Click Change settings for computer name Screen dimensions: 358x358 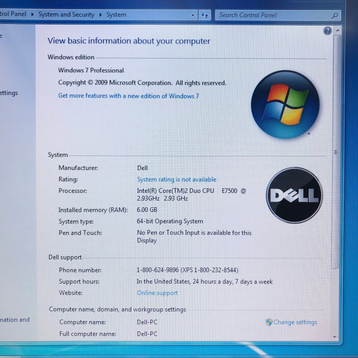coord(295,322)
